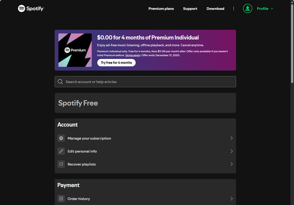
Task: Click the receipt icon beside Order history
Action: click(x=61, y=199)
